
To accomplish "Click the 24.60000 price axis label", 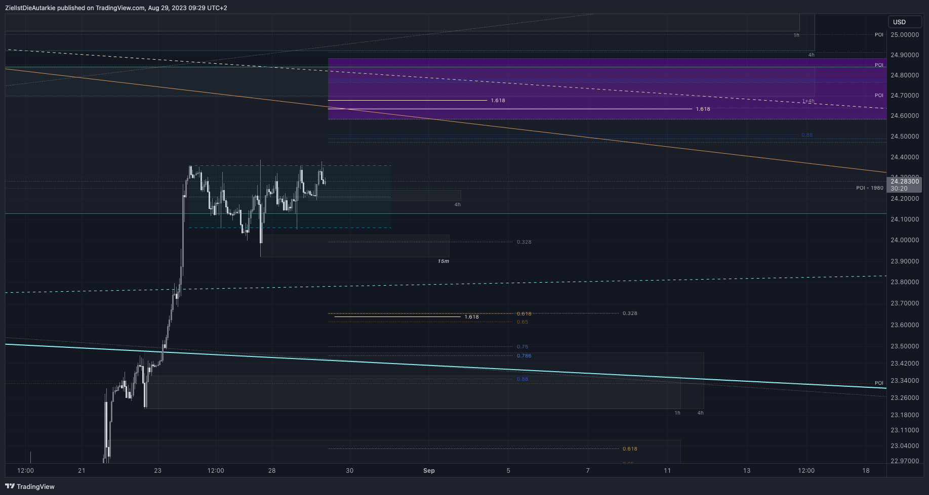I will pos(905,116).
